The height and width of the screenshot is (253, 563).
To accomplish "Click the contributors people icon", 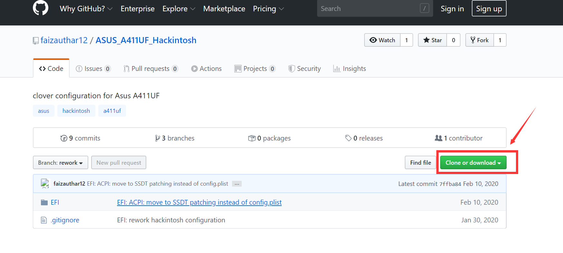I will coord(438,138).
